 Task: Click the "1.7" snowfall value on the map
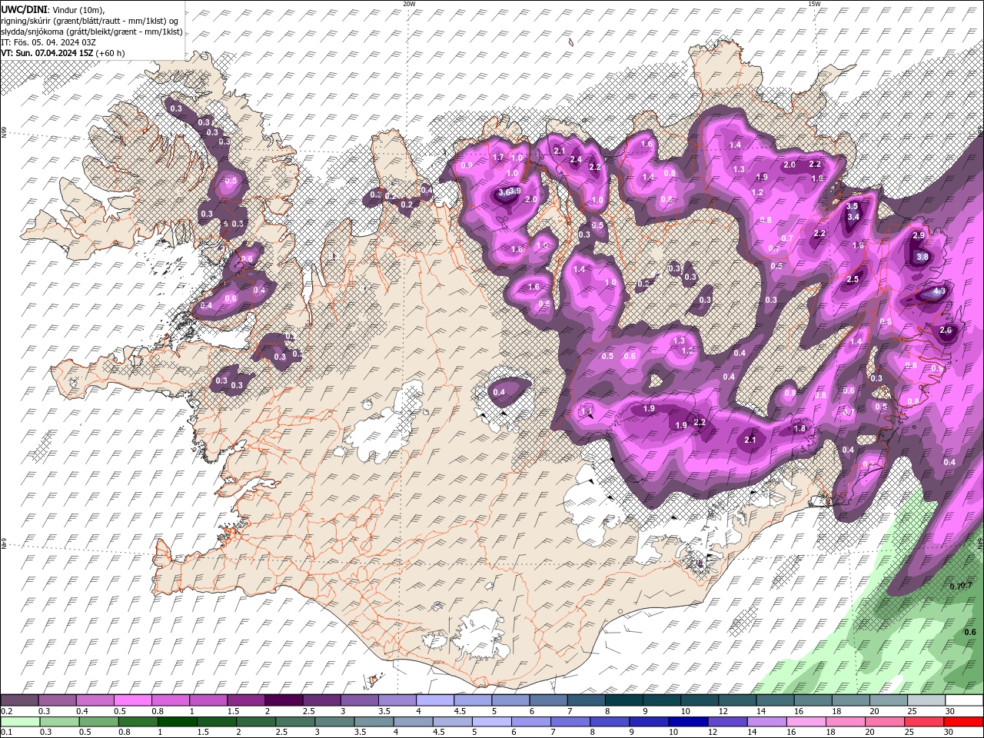[x=497, y=157]
